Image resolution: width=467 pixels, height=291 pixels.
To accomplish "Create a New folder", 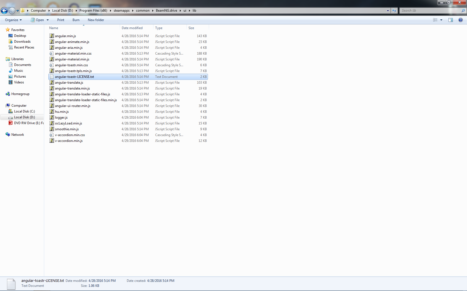I will 96,20.
